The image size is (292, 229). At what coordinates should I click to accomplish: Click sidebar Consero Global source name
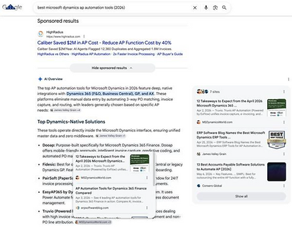pyautogui.click(x=212, y=186)
